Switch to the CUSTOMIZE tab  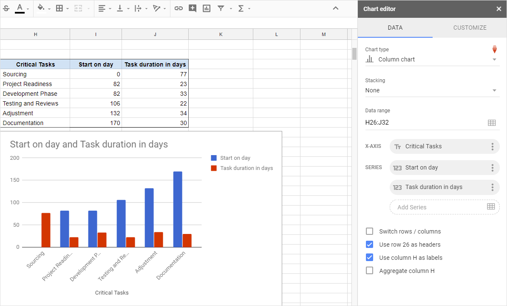470,28
